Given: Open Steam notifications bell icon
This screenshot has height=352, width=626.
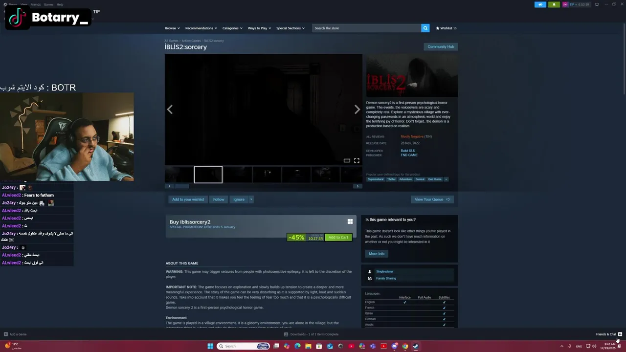Looking at the screenshot, I should [554, 4].
